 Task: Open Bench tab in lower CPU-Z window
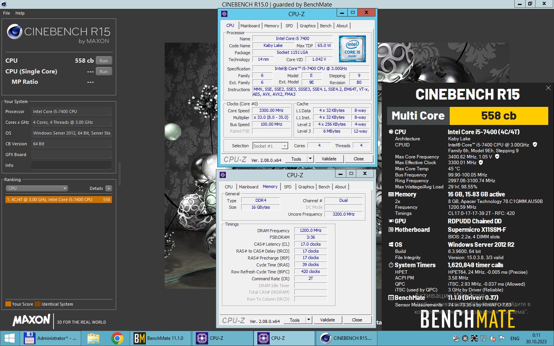point(324,187)
